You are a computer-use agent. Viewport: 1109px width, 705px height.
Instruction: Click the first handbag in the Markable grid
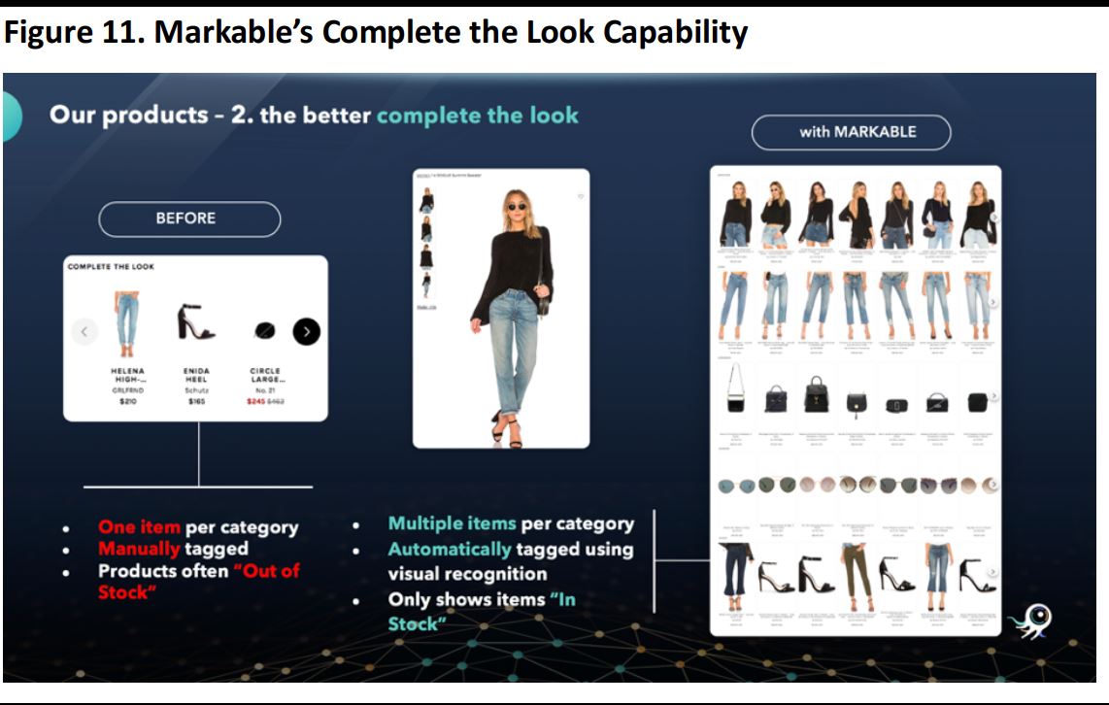coord(735,390)
